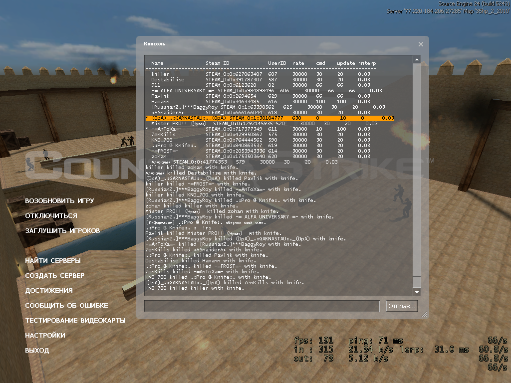
Task: Click line 'KND_700 killed killer with knife.'
Action: tap(195, 288)
